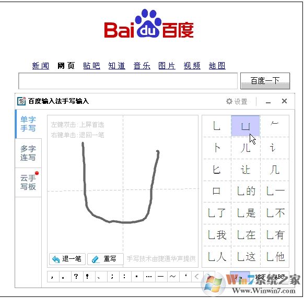Choose candidate character 几

coord(274,170)
